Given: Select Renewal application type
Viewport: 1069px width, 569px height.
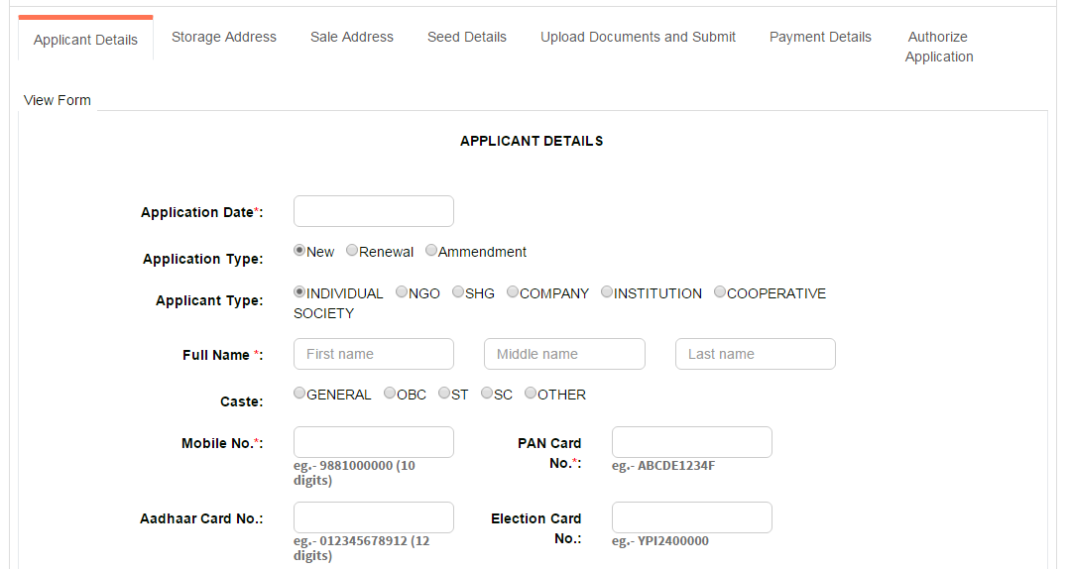Looking at the screenshot, I should [352, 250].
